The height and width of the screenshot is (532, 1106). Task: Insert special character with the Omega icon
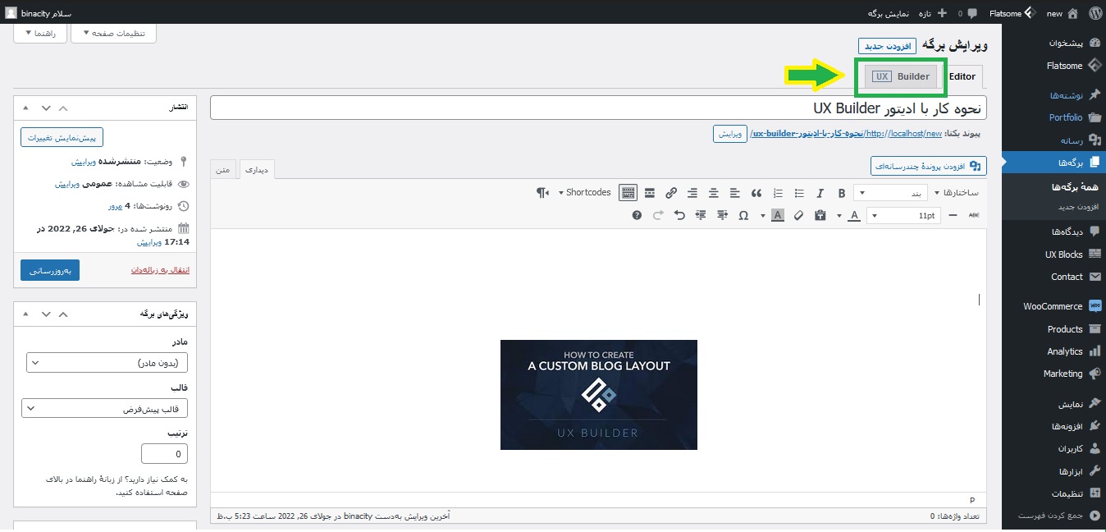point(743,215)
